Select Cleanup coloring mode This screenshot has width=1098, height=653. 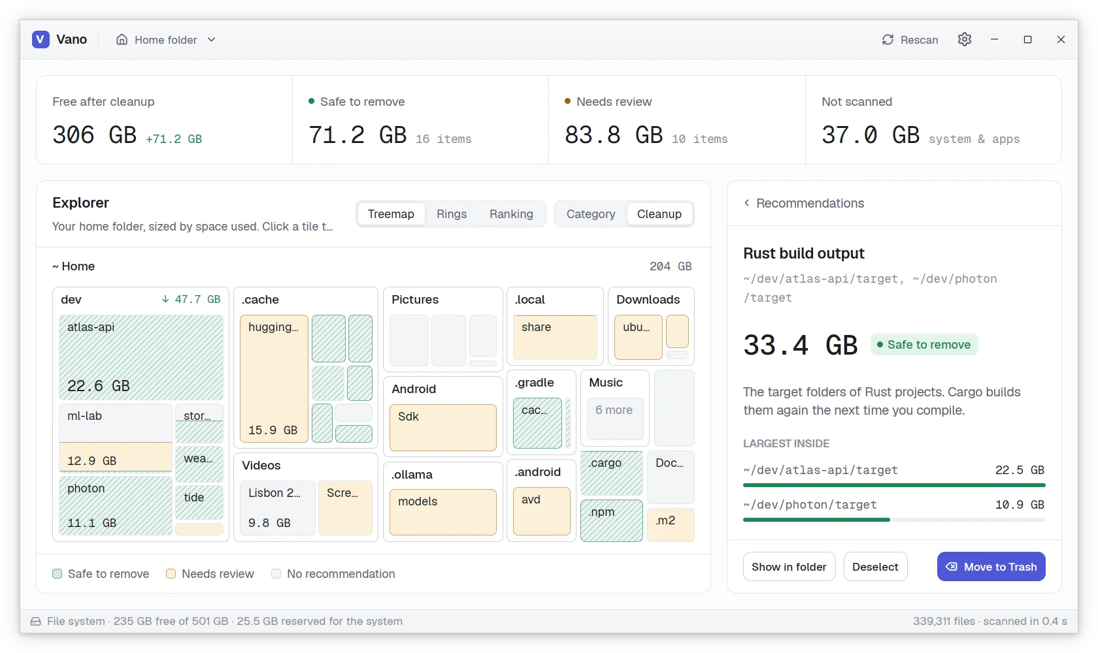(x=659, y=214)
